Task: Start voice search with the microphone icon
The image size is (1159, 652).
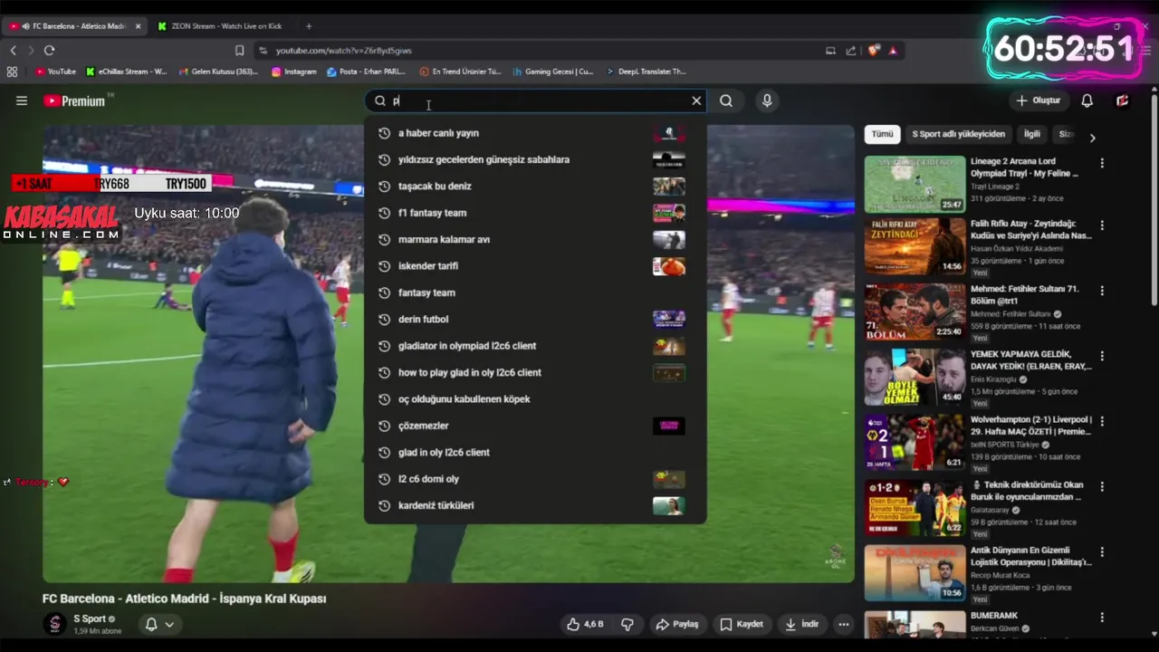Action: click(x=767, y=101)
